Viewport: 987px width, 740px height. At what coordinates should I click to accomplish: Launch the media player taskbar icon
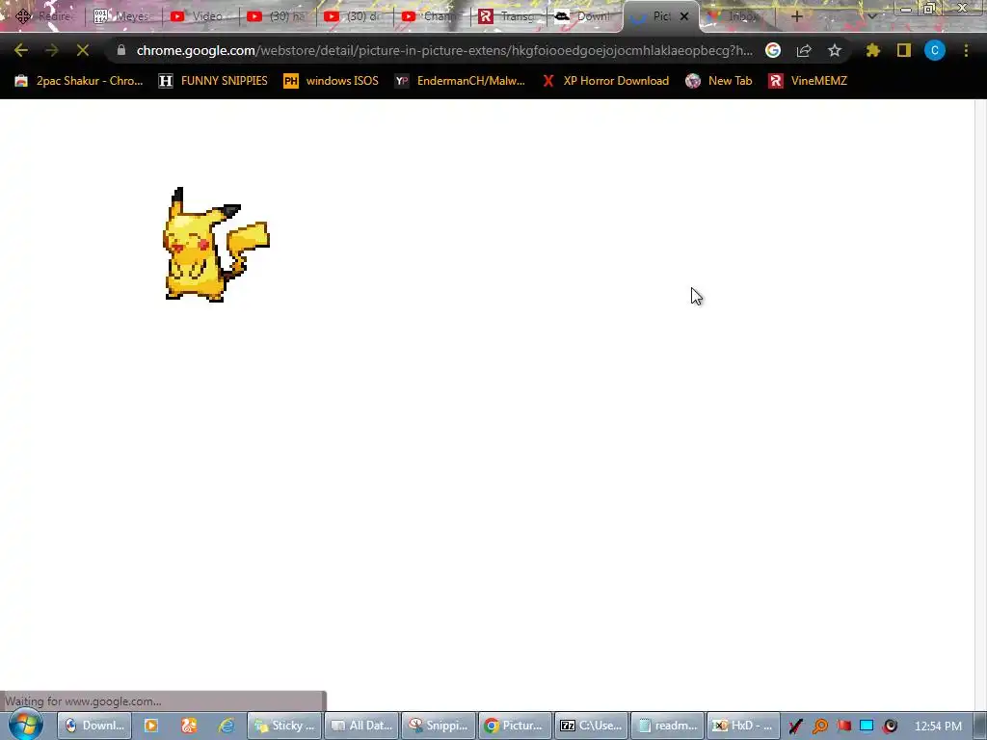click(x=151, y=726)
